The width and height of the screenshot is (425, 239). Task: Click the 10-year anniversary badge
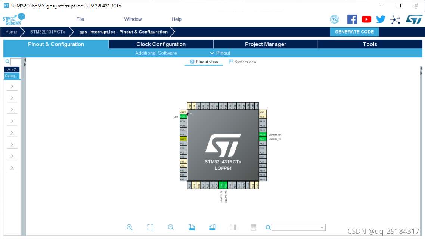[335, 19]
